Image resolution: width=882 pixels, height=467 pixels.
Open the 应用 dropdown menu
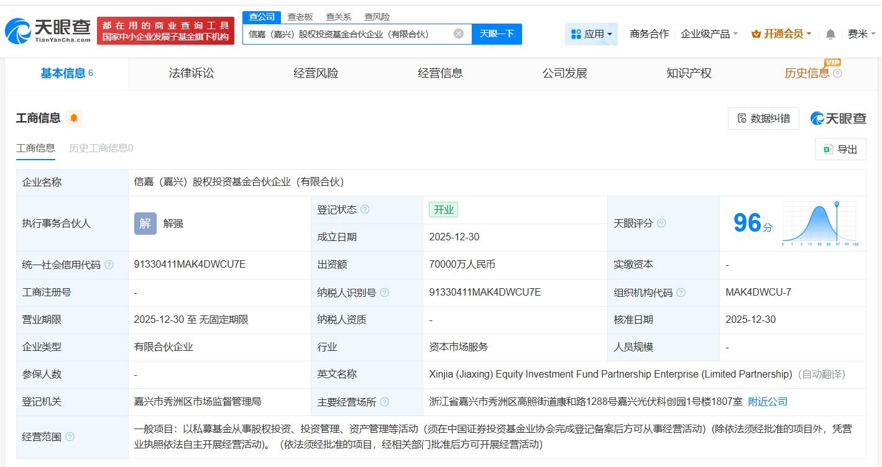point(591,34)
